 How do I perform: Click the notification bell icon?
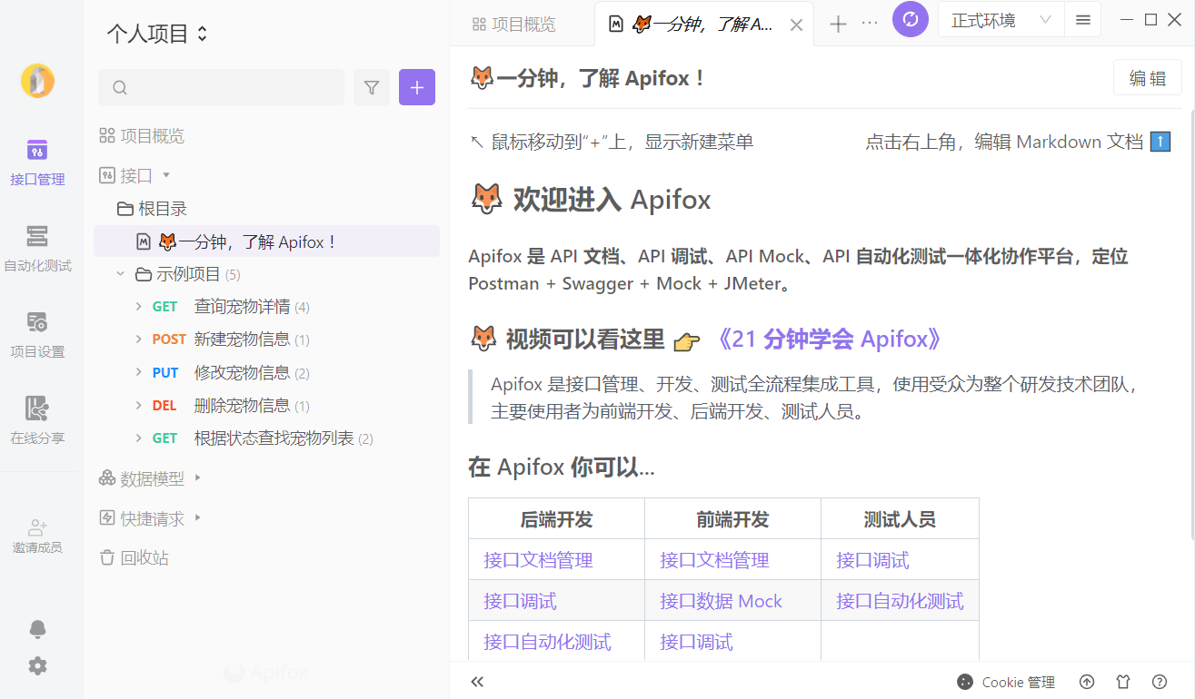[x=37, y=628]
